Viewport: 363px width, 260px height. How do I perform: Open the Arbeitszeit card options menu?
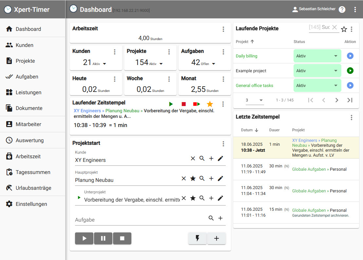(223, 29)
